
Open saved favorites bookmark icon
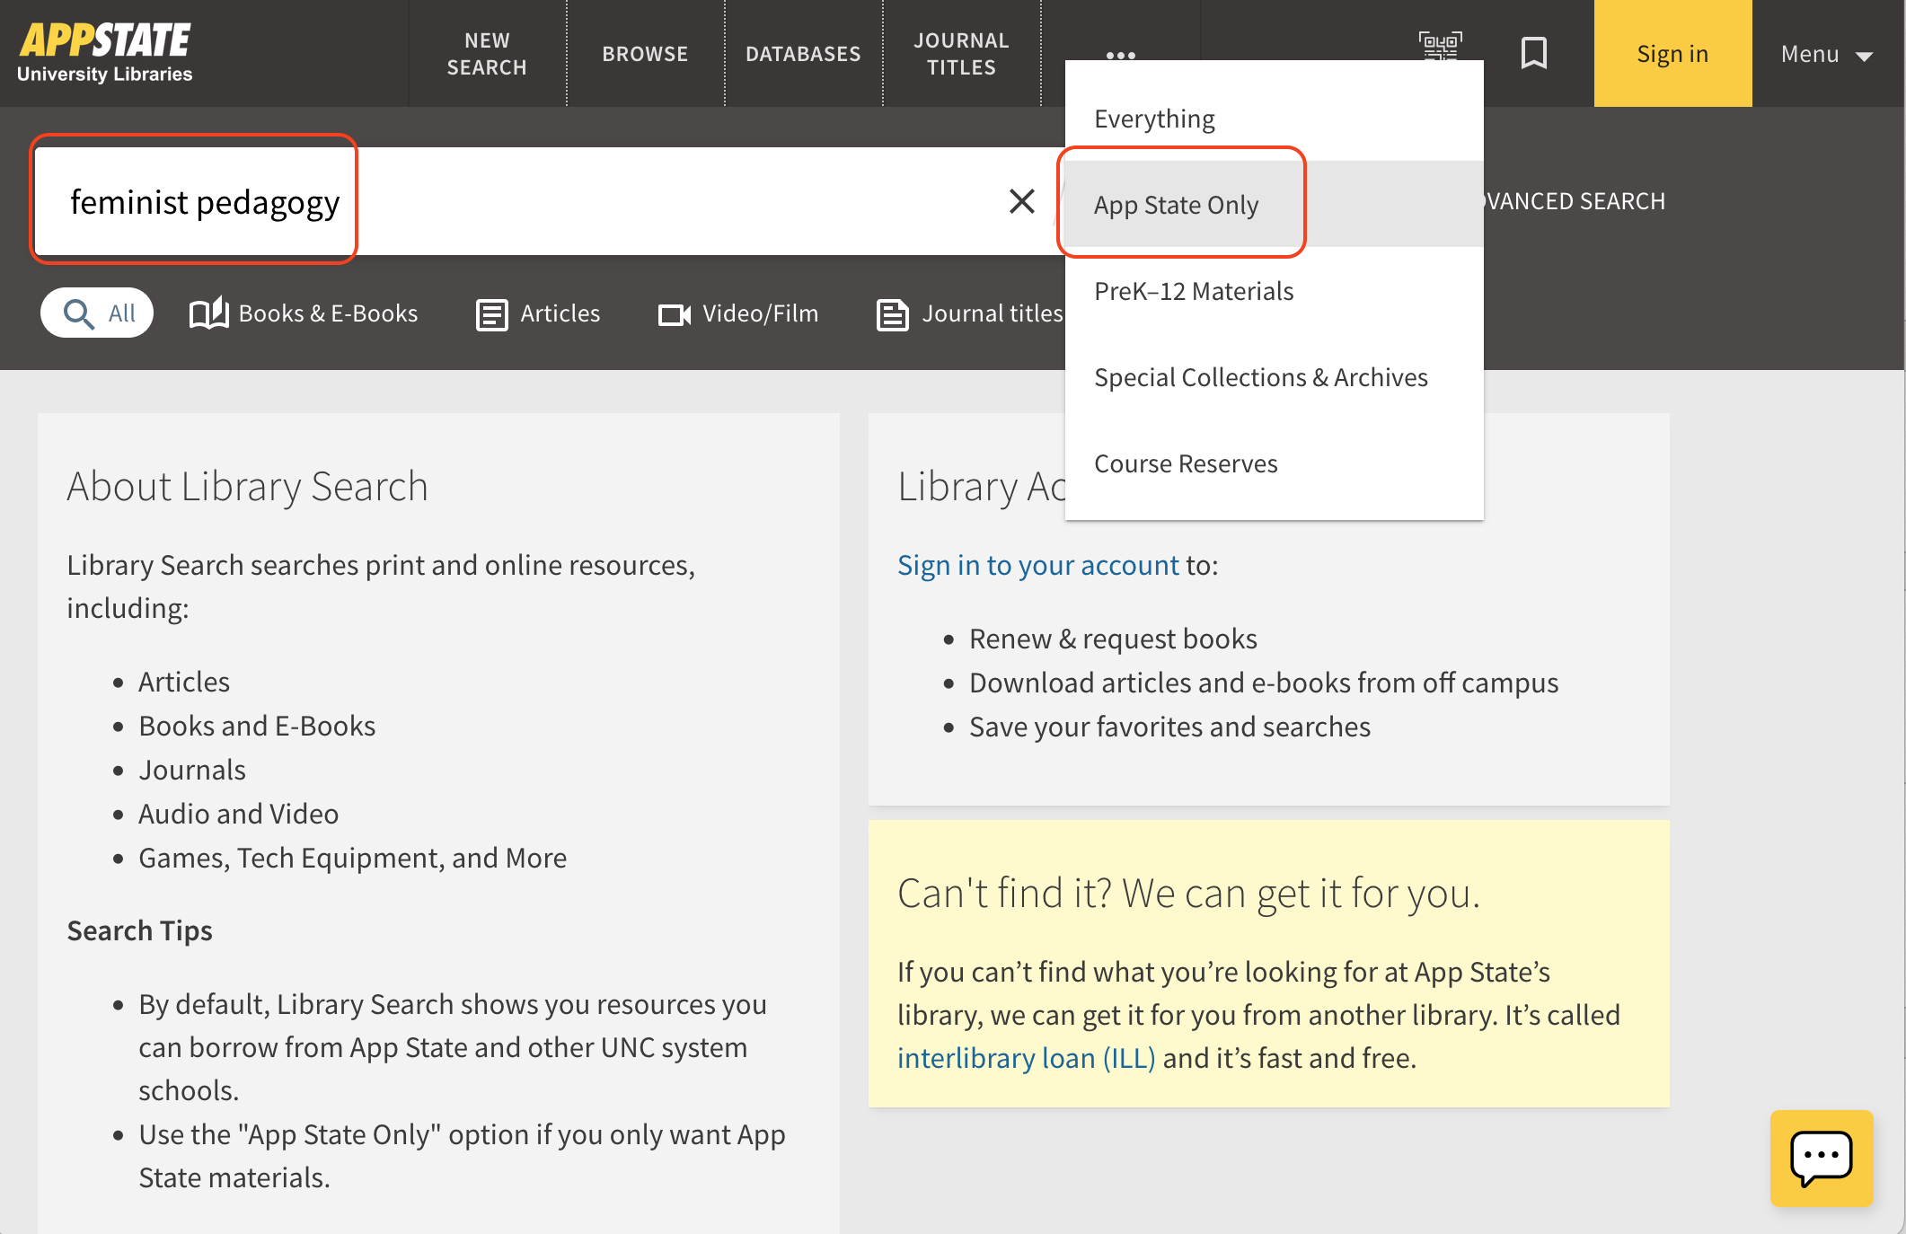(x=1533, y=54)
